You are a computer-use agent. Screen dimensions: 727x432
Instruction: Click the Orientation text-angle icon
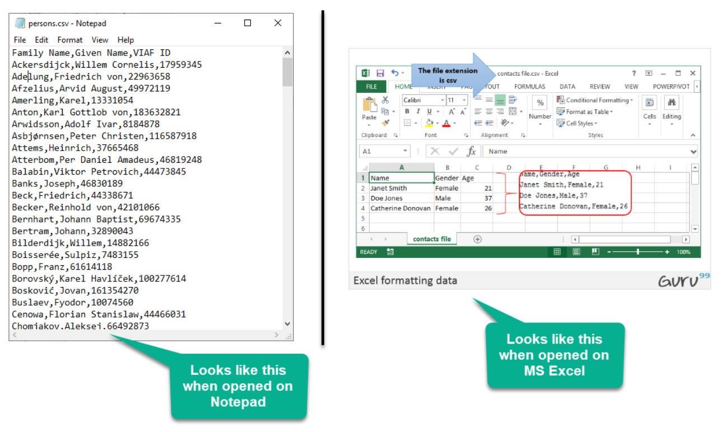click(505, 123)
